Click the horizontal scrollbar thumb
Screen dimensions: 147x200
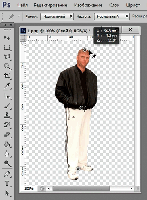click(81, 189)
